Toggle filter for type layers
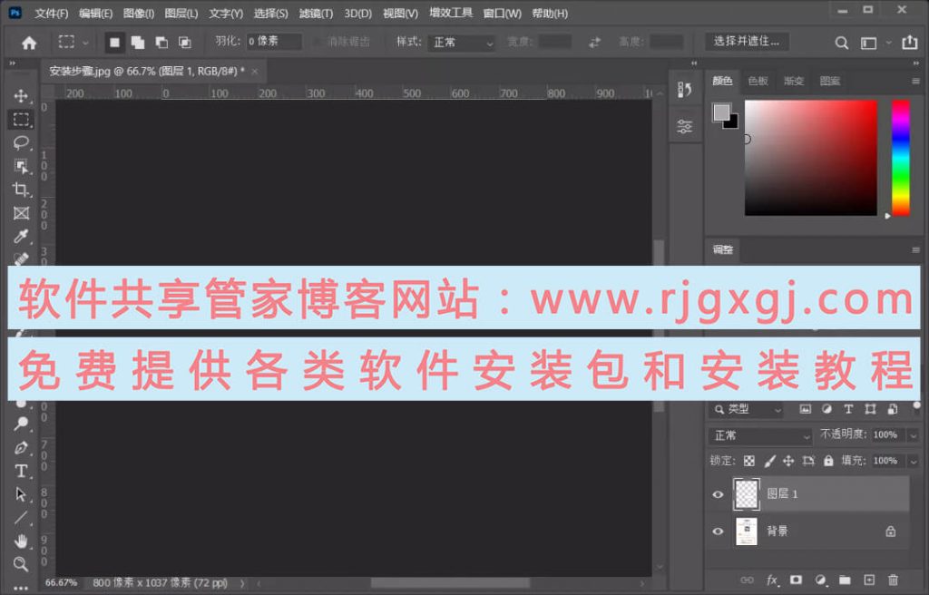Image resolution: width=929 pixels, height=595 pixels. point(848,409)
